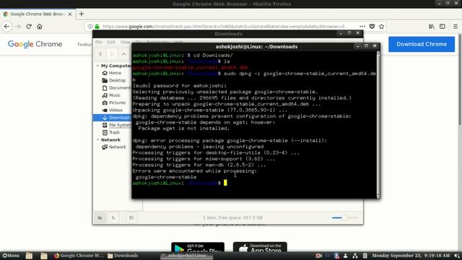
Task: Click the Google Chrome logo
Action: pos(35,44)
